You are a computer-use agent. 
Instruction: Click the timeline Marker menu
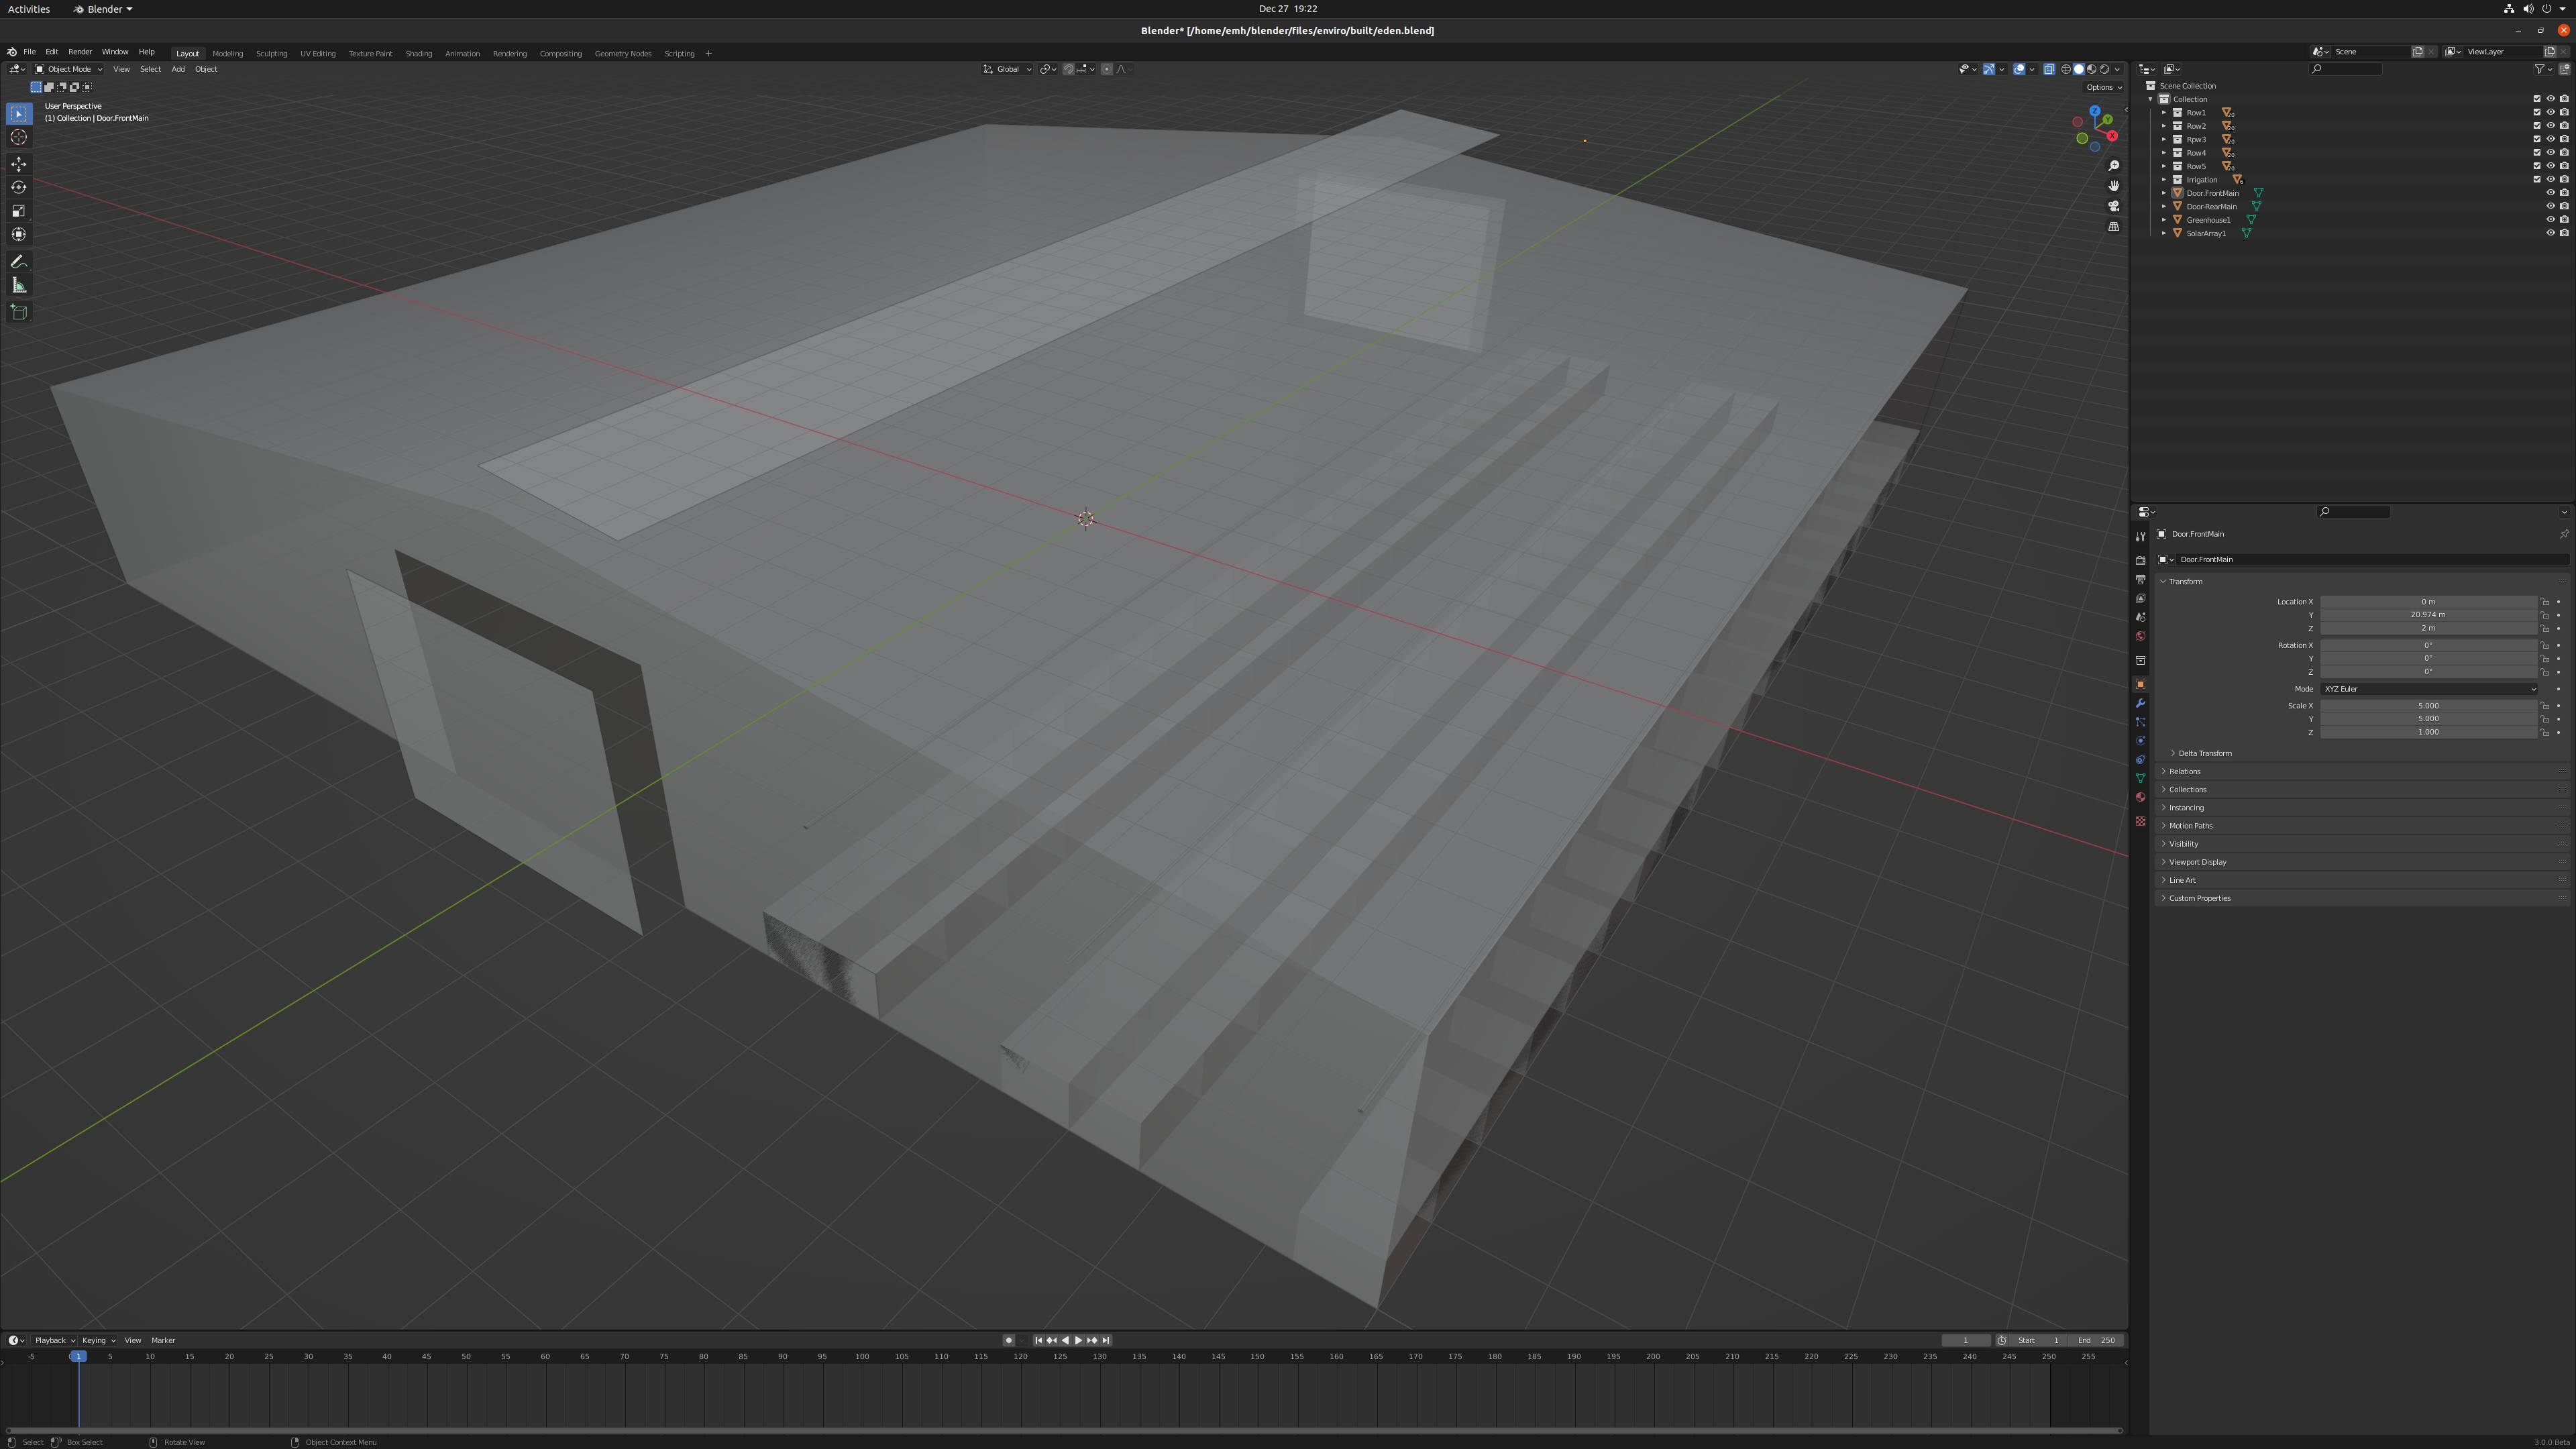pos(163,1340)
